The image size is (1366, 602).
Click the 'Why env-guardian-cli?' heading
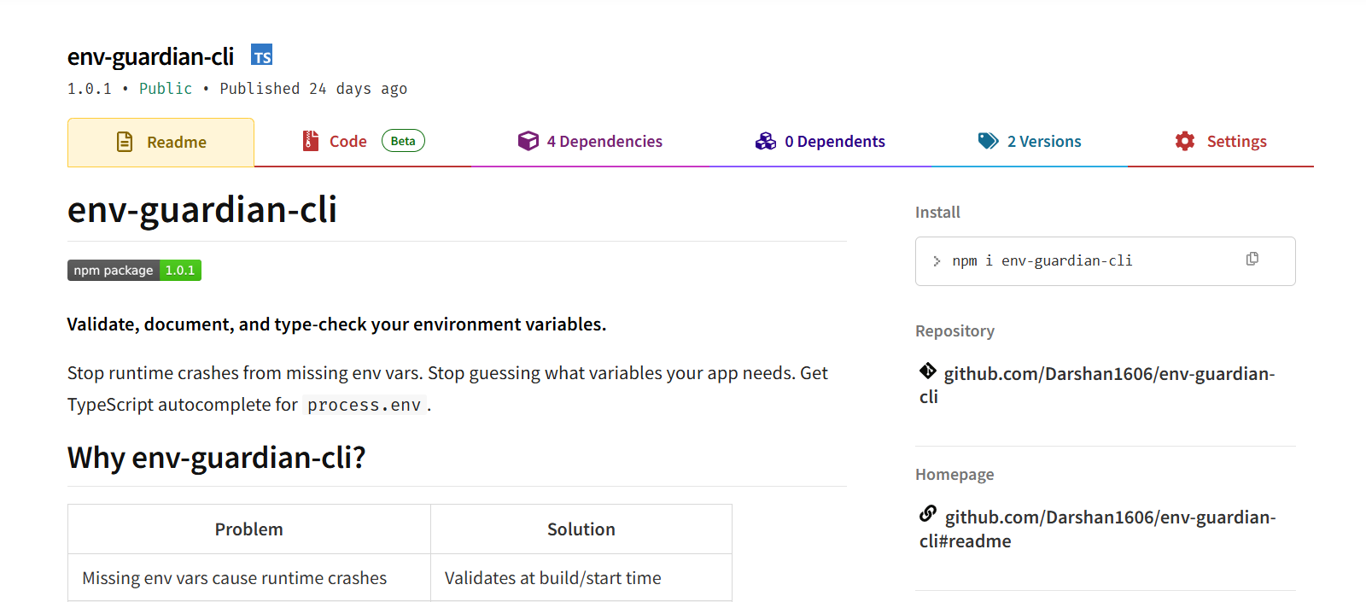217,458
